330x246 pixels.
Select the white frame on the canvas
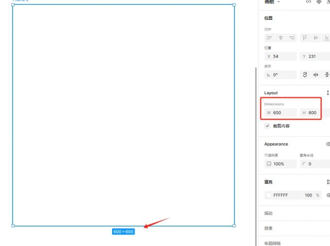pyautogui.click(x=123, y=115)
